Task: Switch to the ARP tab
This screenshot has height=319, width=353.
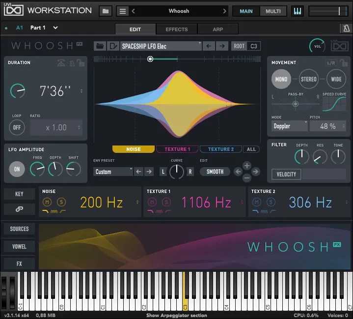Action: [218, 29]
